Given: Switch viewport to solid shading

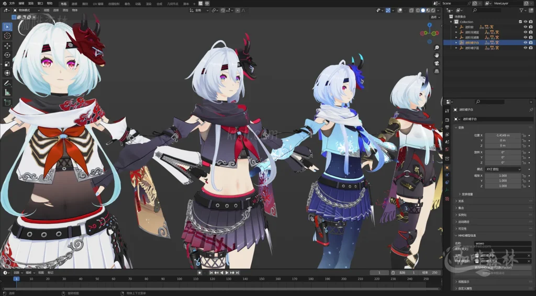Looking at the screenshot, I should point(423,10).
